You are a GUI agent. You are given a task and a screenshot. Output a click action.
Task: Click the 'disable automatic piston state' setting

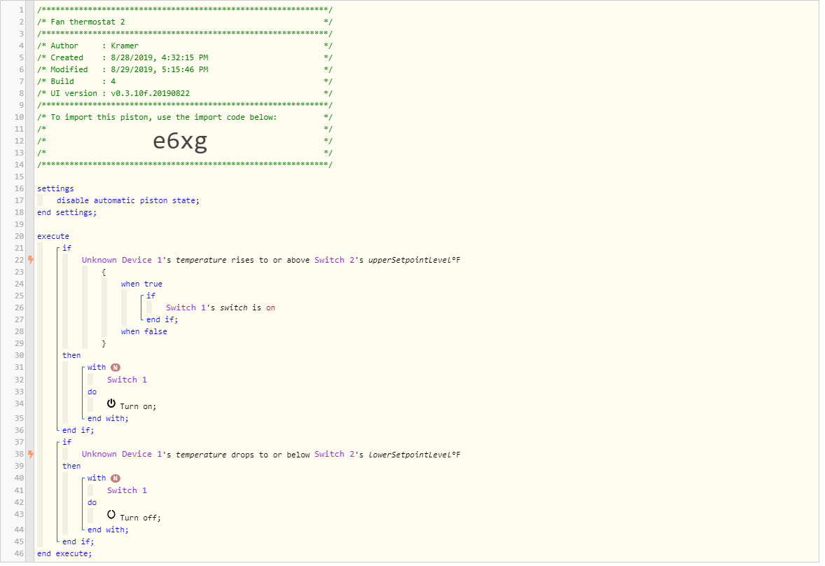coord(127,200)
